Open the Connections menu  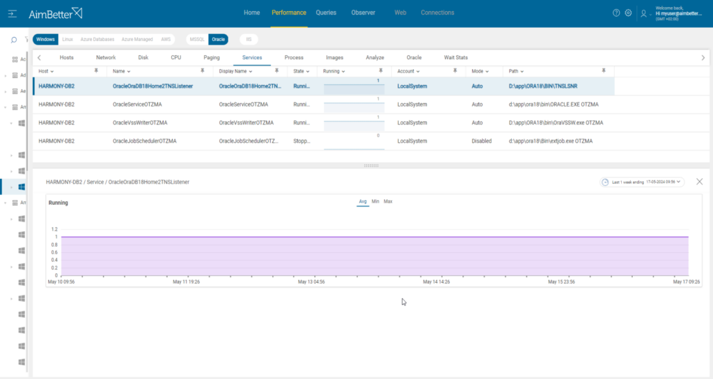pos(437,13)
